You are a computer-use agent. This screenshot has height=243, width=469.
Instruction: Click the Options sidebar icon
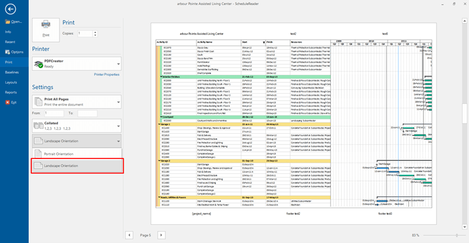pyautogui.click(x=7, y=52)
